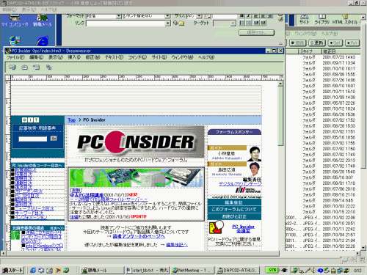This screenshot has height=275, width=367.
Task: Expand the リンク field dropdown arrow
Action: coord(168,23)
